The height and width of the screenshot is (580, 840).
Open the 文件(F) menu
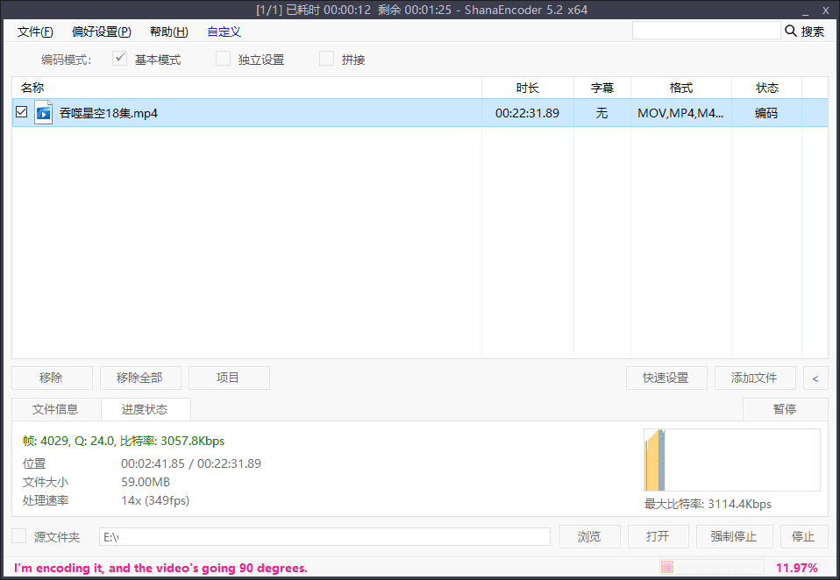(x=35, y=32)
